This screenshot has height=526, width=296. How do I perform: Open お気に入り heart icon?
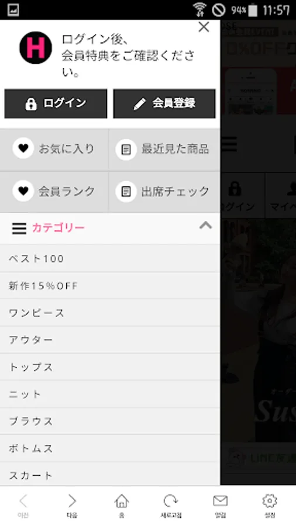(x=23, y=148)
